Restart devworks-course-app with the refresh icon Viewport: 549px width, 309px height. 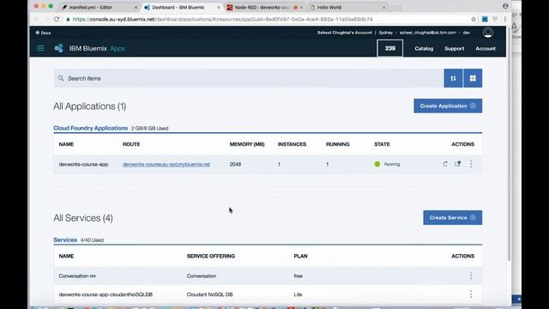tap(445, 164)
